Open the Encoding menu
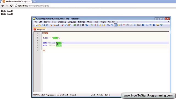Viewport: 176px width, 99px height. (62, 22)
